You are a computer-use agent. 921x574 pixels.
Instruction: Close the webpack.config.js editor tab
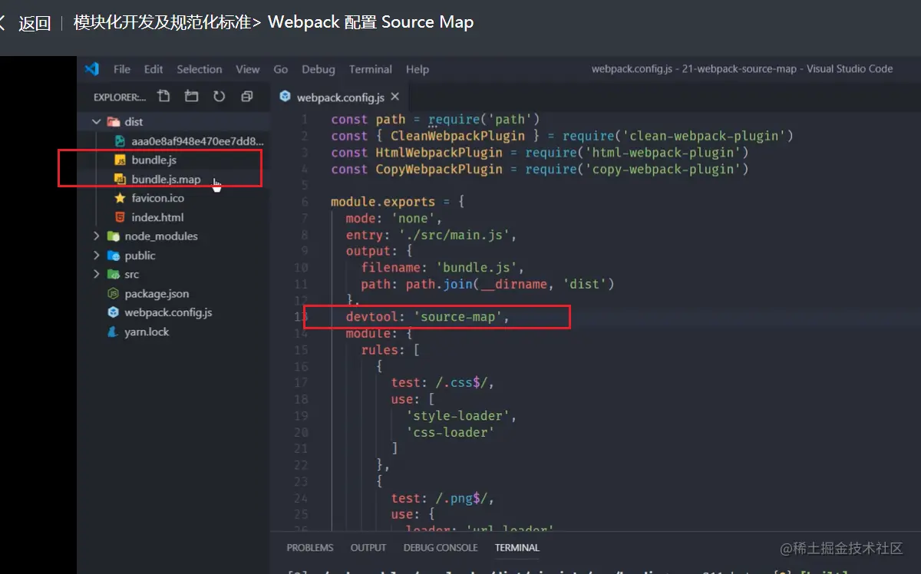(394, 97)
